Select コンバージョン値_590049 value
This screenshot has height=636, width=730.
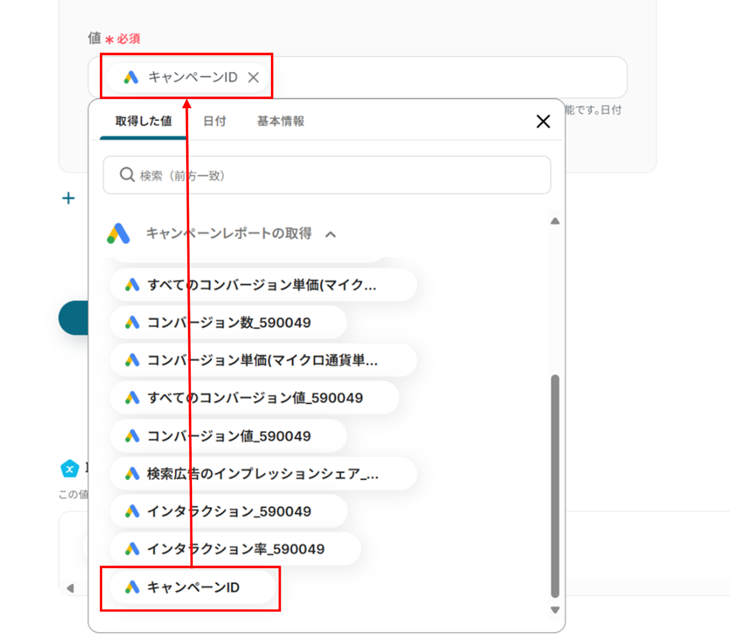tap(228, 436)
